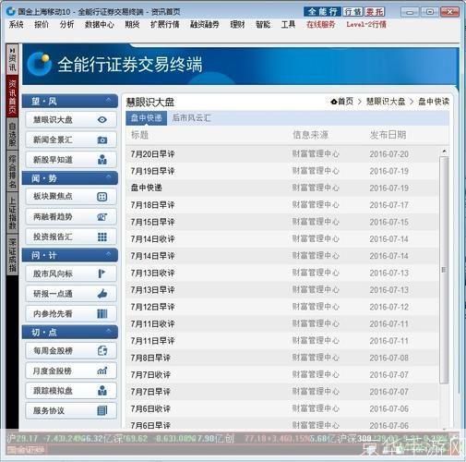The image size is (466, 462).
Task: Open the 数据中心 menu
Action: (x=100, y=24)
